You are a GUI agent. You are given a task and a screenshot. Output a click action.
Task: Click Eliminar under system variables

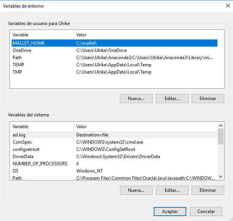tap(208, 190)
